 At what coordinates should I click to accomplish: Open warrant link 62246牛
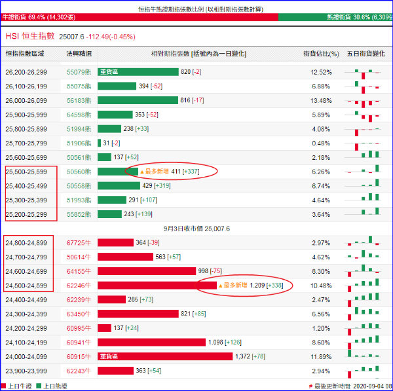[79, 286]
